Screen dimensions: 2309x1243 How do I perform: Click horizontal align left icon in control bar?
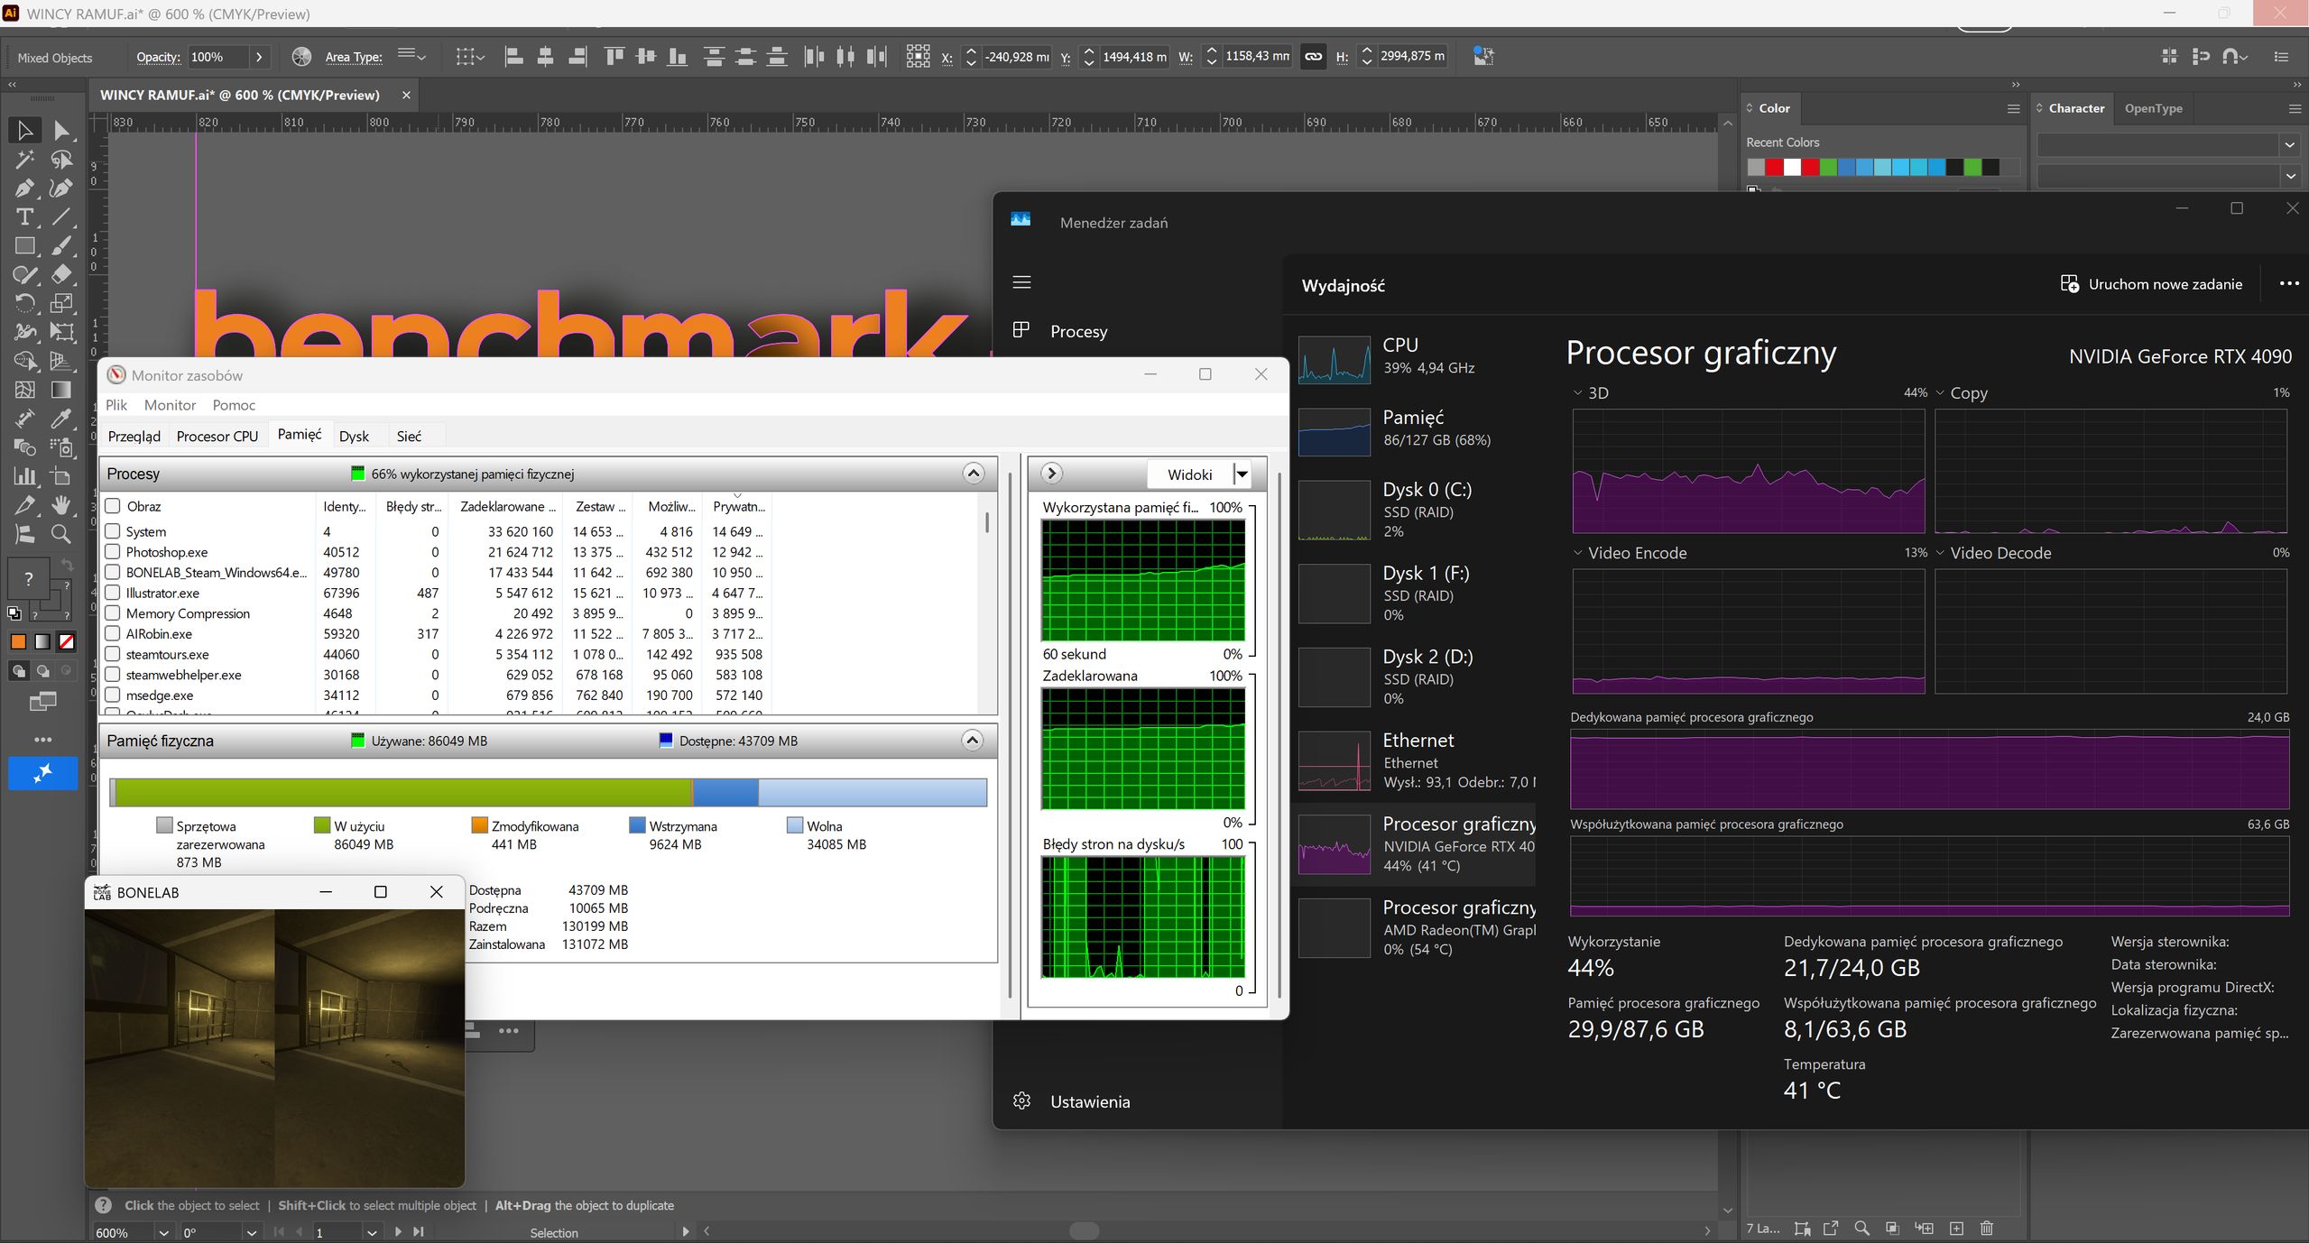[513, 57]
